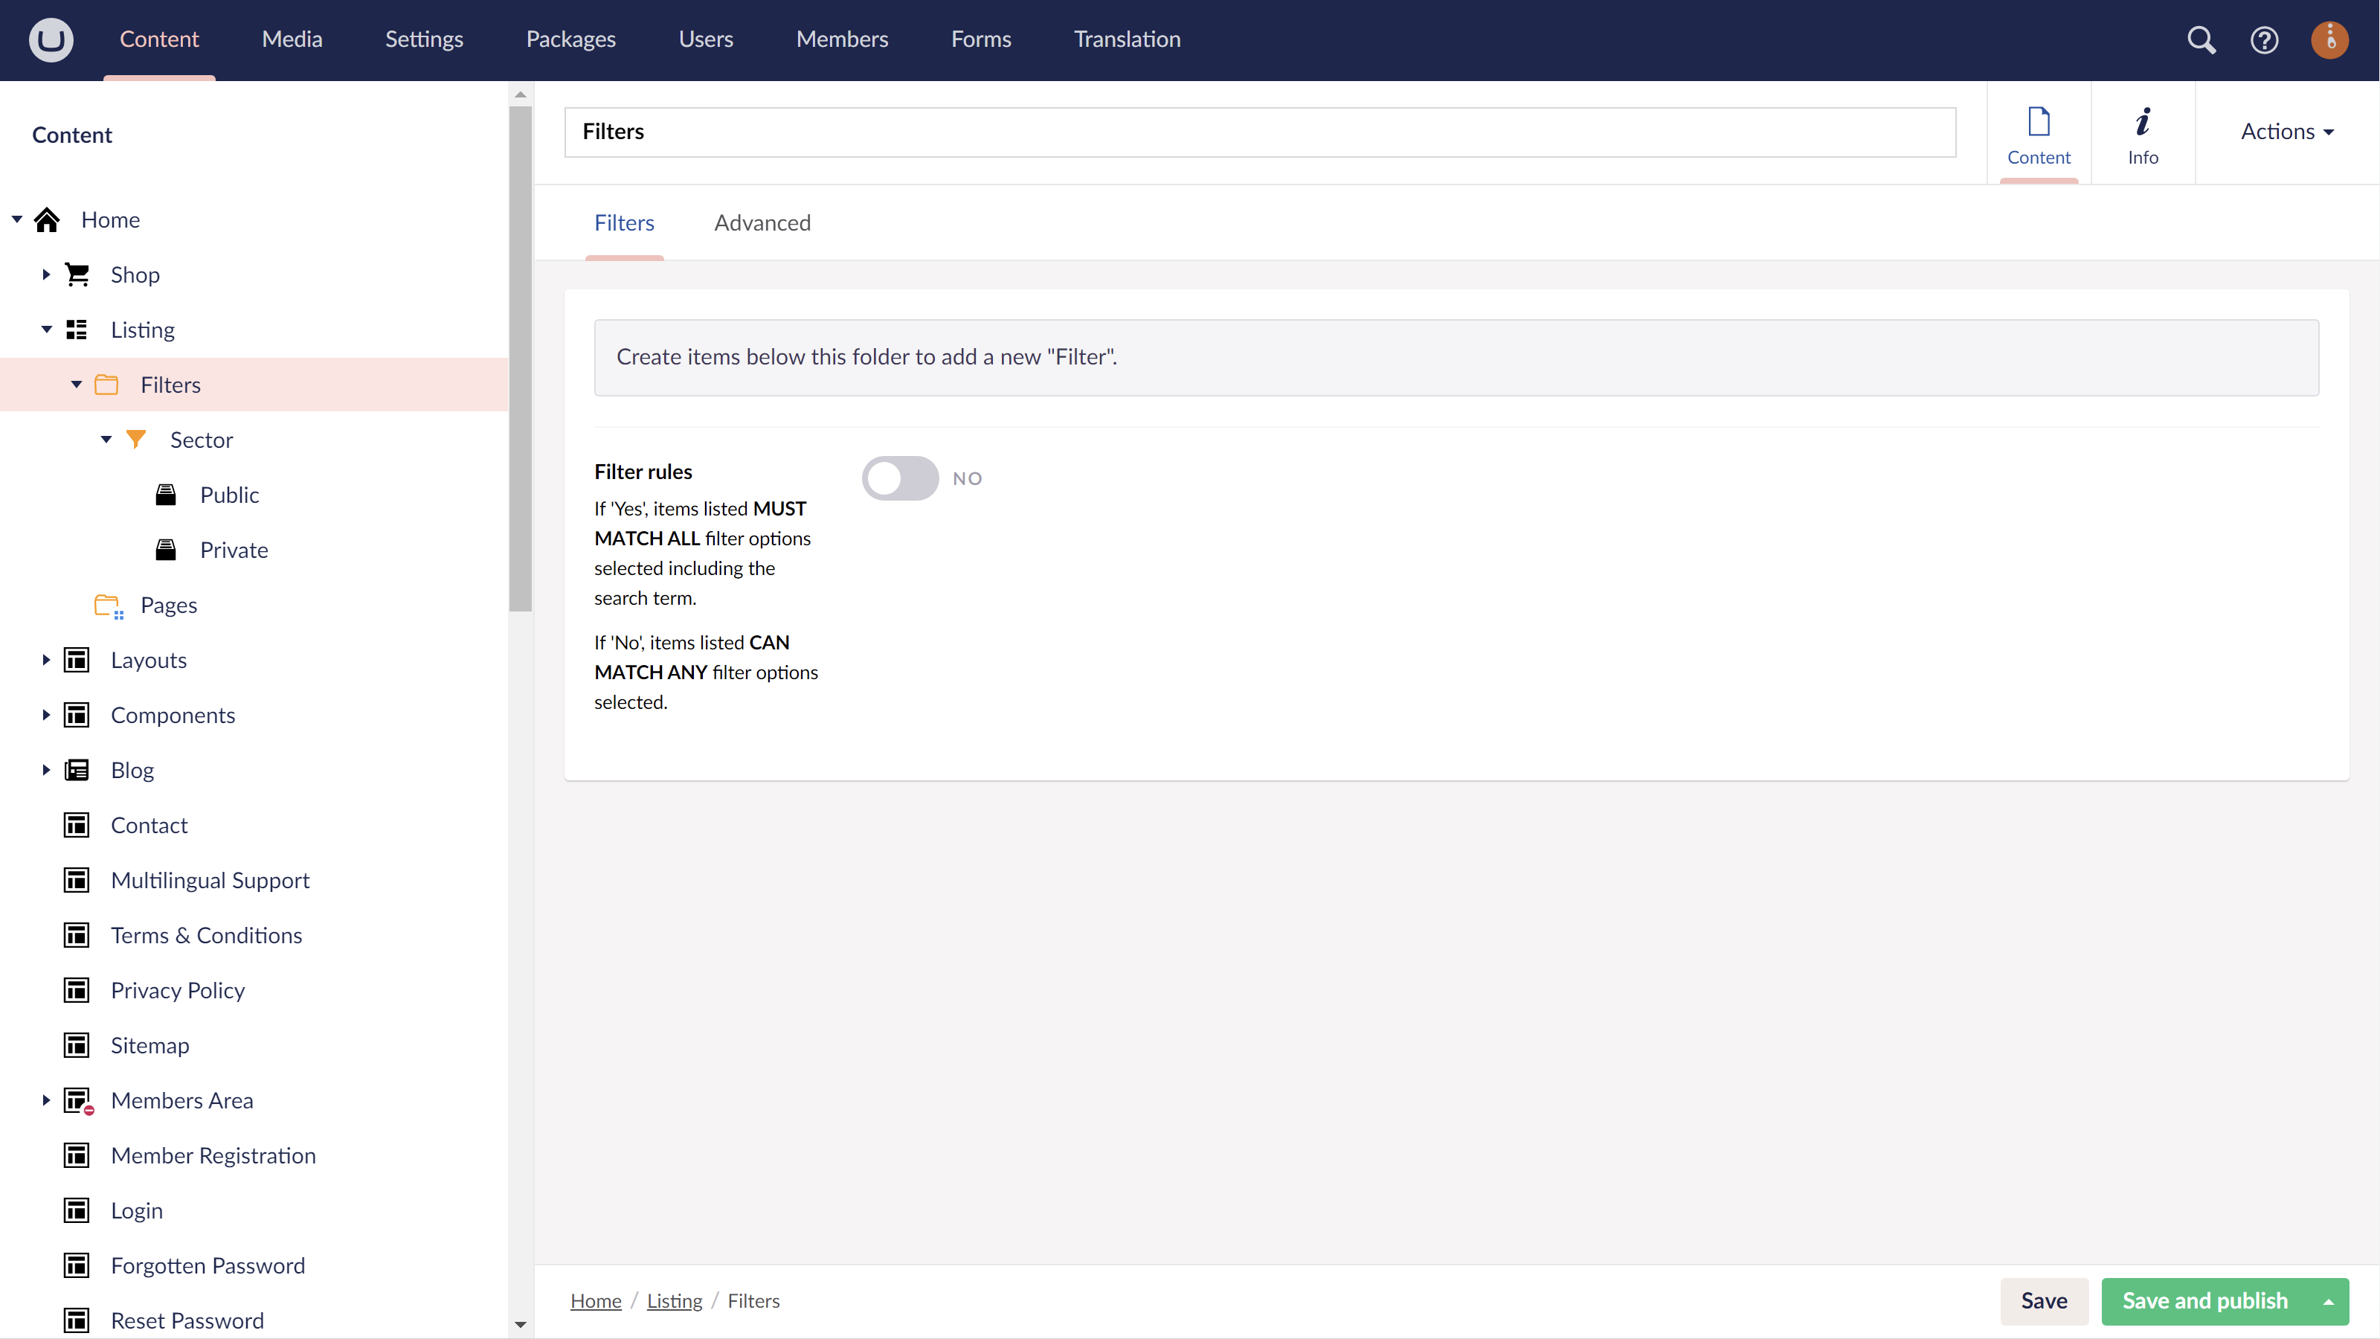Click the Home house icon in tree
The image size is (2380, 1339).
pyautogui.click(x=47, y=220)
